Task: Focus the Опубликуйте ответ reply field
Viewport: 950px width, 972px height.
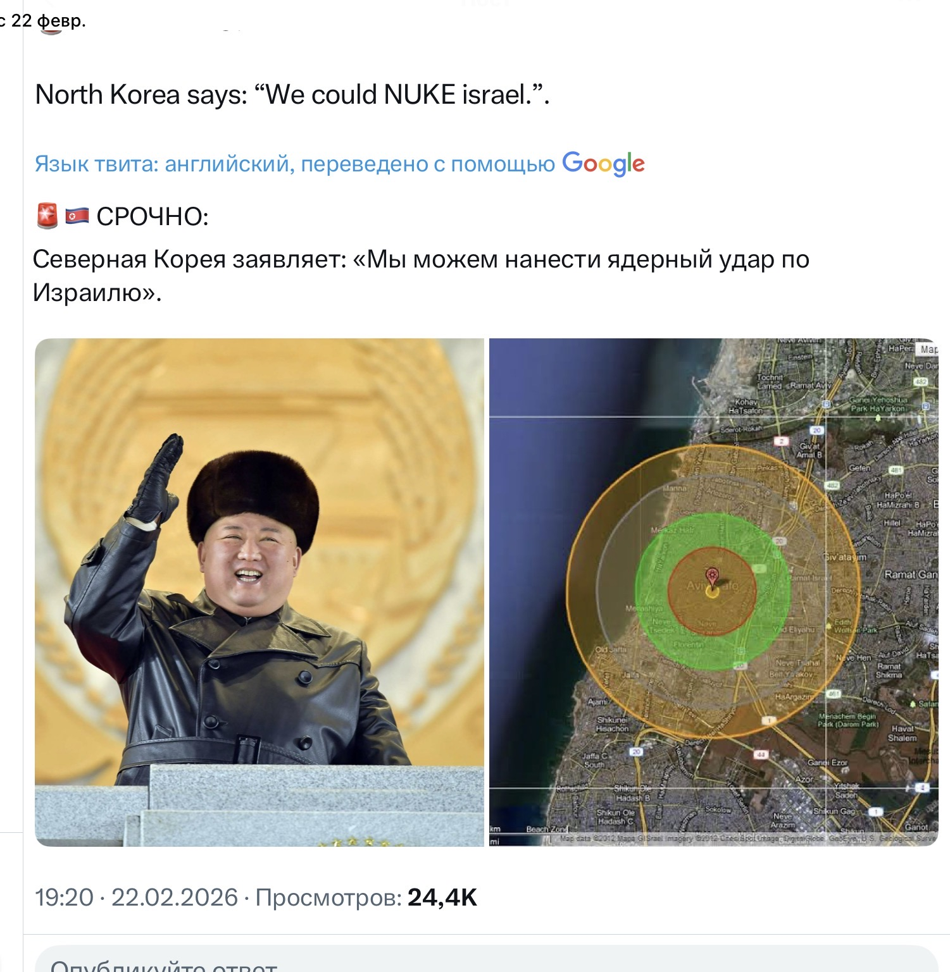Action: [x=486, y=959]
